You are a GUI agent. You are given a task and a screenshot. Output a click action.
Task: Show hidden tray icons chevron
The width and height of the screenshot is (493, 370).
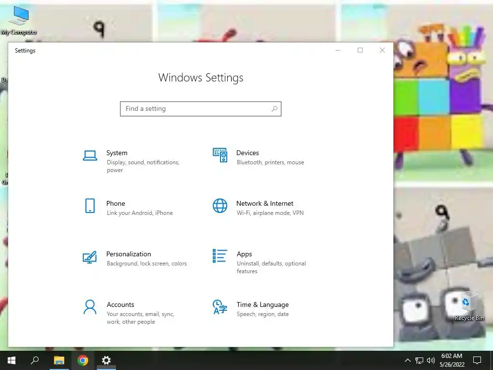pos(407,360)
